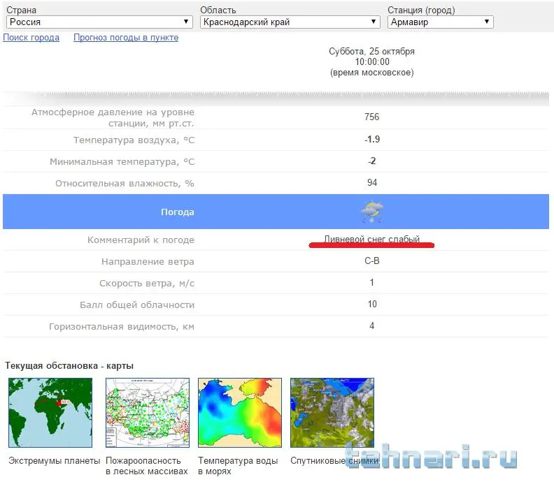Select the blue Погода row label
This screenshot has width=554, height=491.
coord(177,212)
